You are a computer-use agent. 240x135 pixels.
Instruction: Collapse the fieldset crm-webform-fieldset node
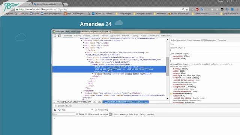tap(82, 40)
